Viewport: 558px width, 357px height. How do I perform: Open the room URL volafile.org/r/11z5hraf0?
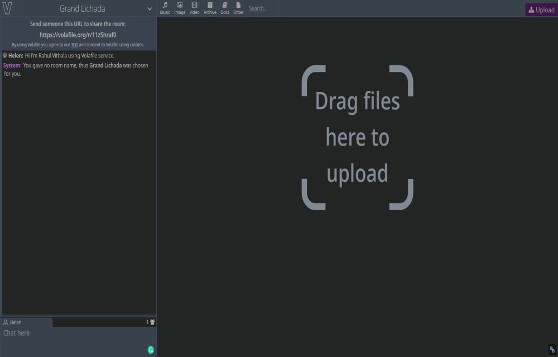78,35
